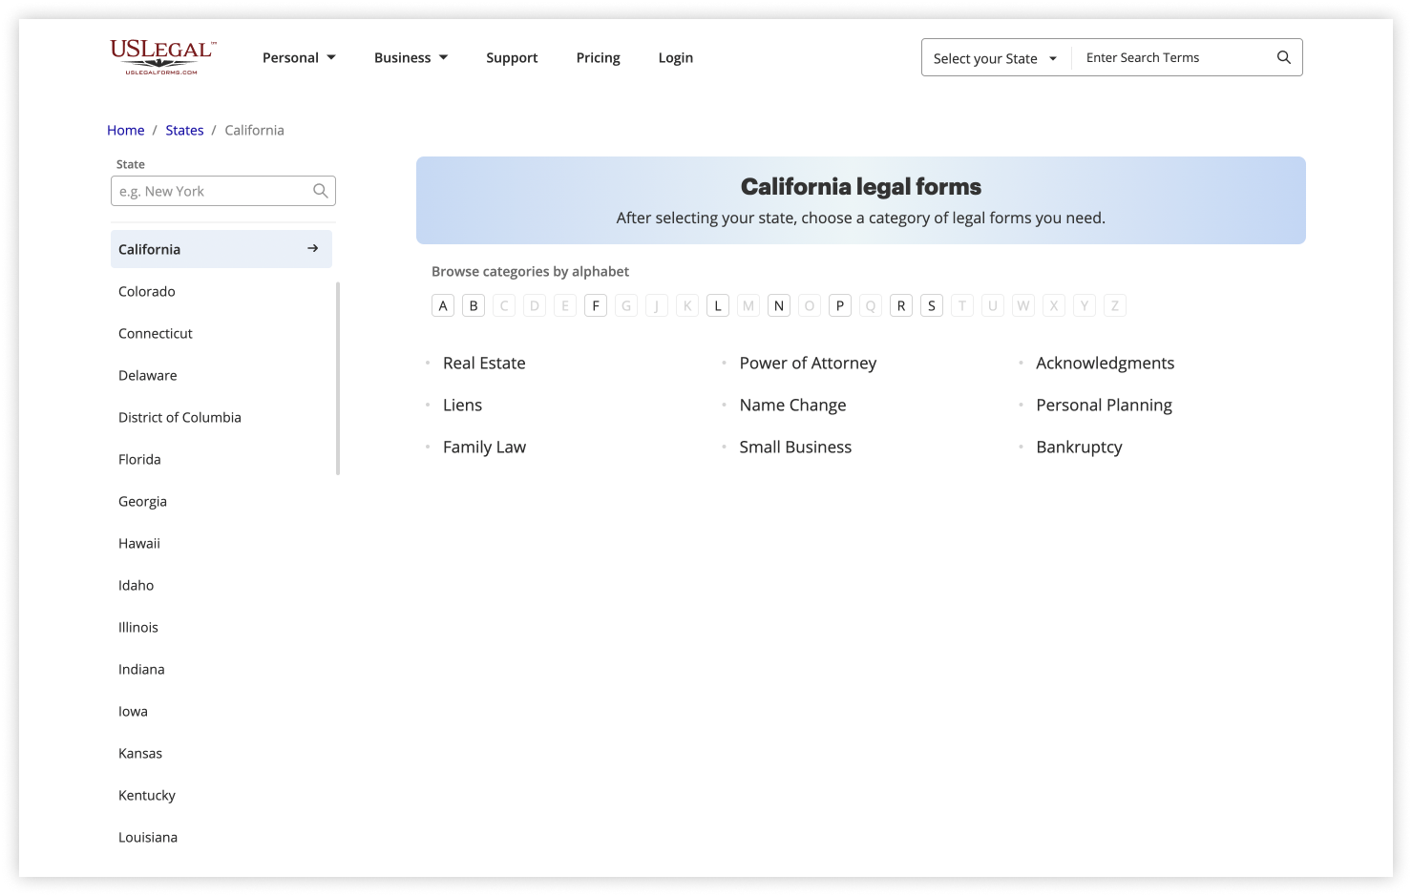Select letter S in the alphabet browser
This screenshot has height=896, width=1412.
point(931,304)
